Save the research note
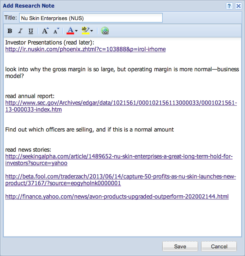The width and height of the screenshot is (245, 256). [x=180, y=246]
